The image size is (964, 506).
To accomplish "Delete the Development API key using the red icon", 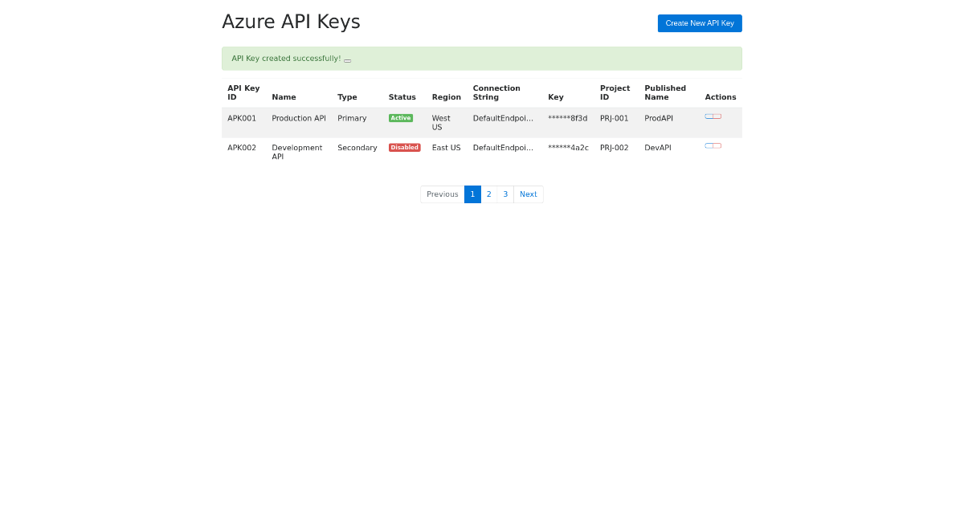I will [x=717, y=145].
